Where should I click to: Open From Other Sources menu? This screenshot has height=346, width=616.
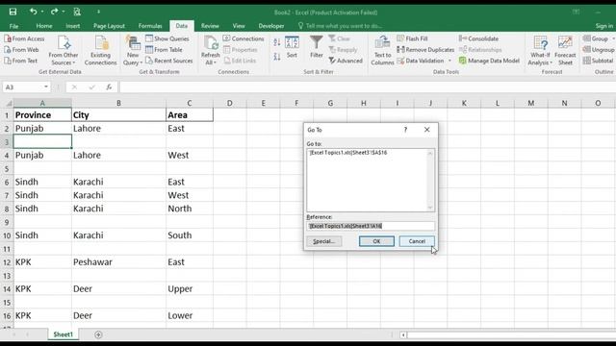click(64, 50)
